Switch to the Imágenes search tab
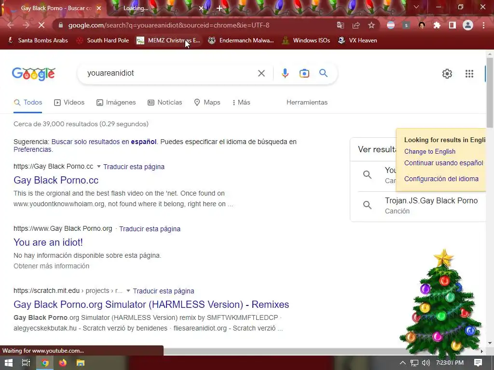 116,102
